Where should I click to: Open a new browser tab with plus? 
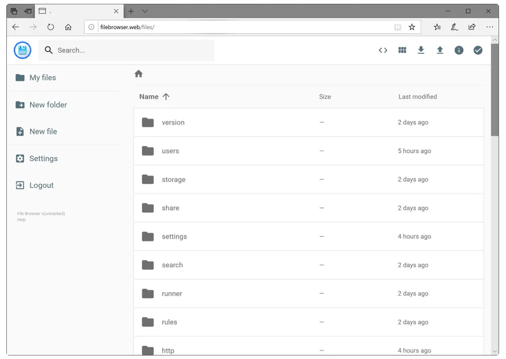pos(131,11)
